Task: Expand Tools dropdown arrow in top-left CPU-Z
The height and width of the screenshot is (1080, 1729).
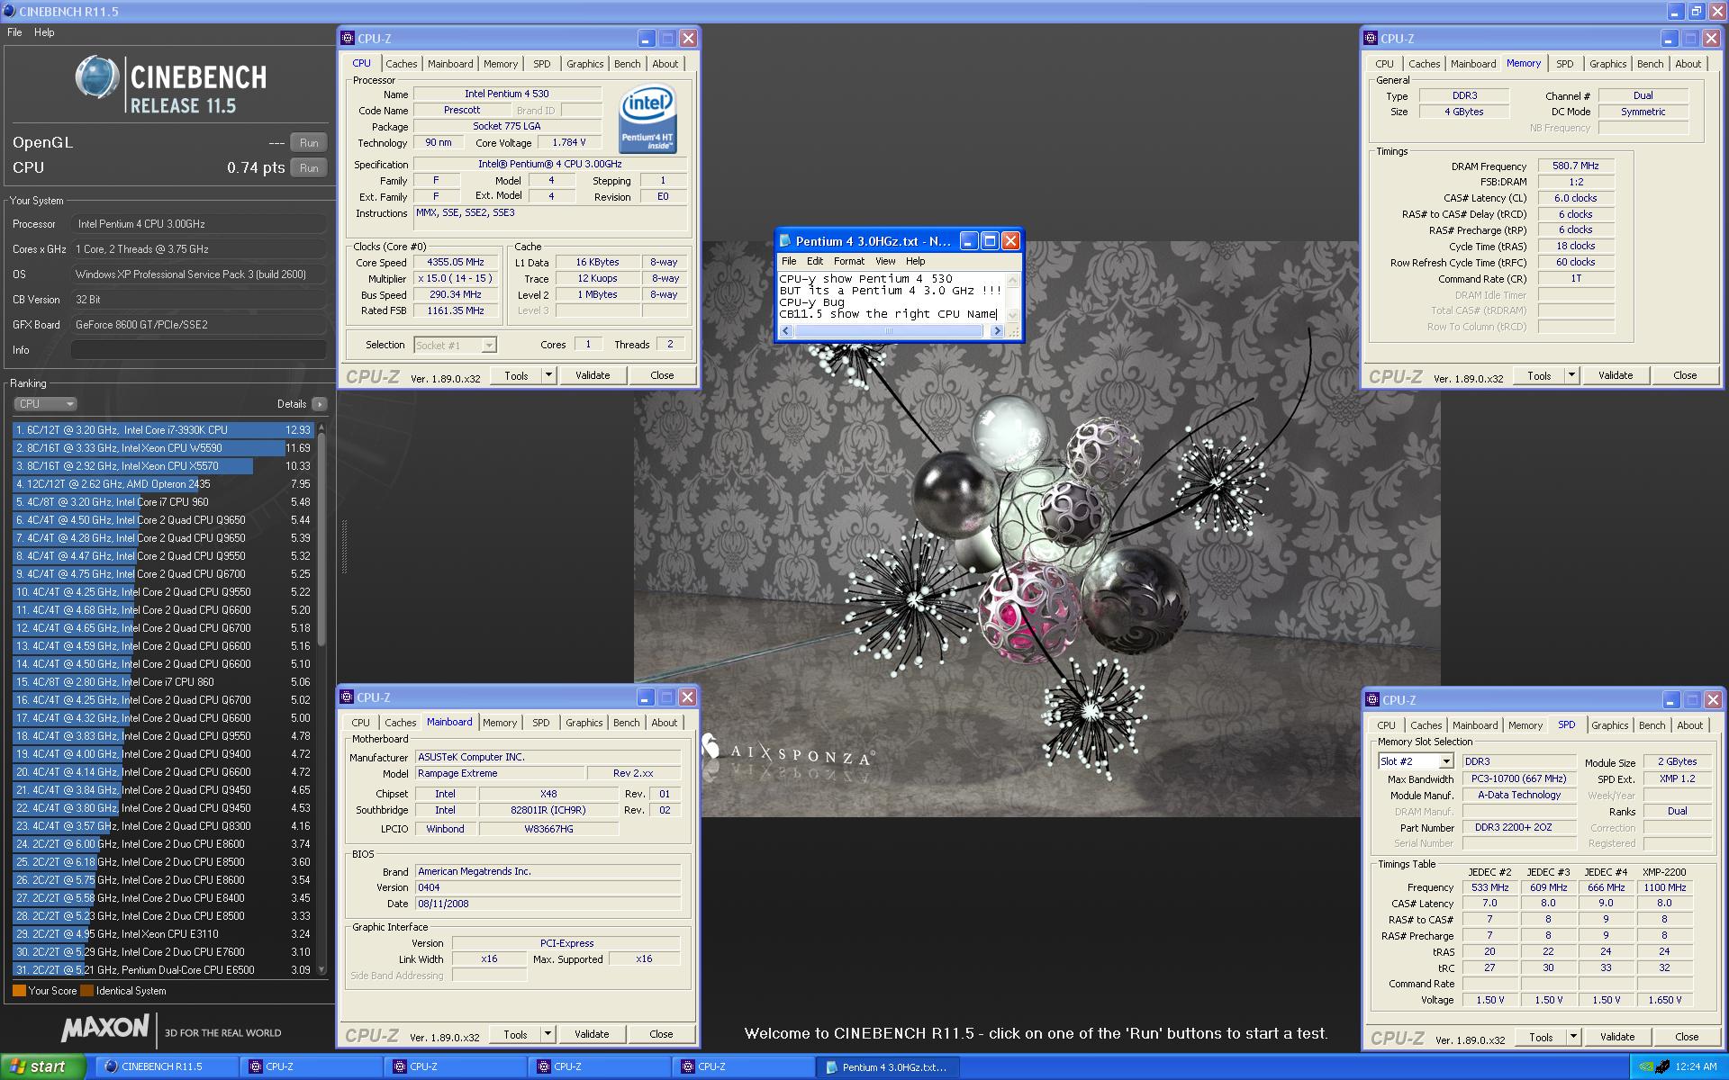Action: click(548, 375)
